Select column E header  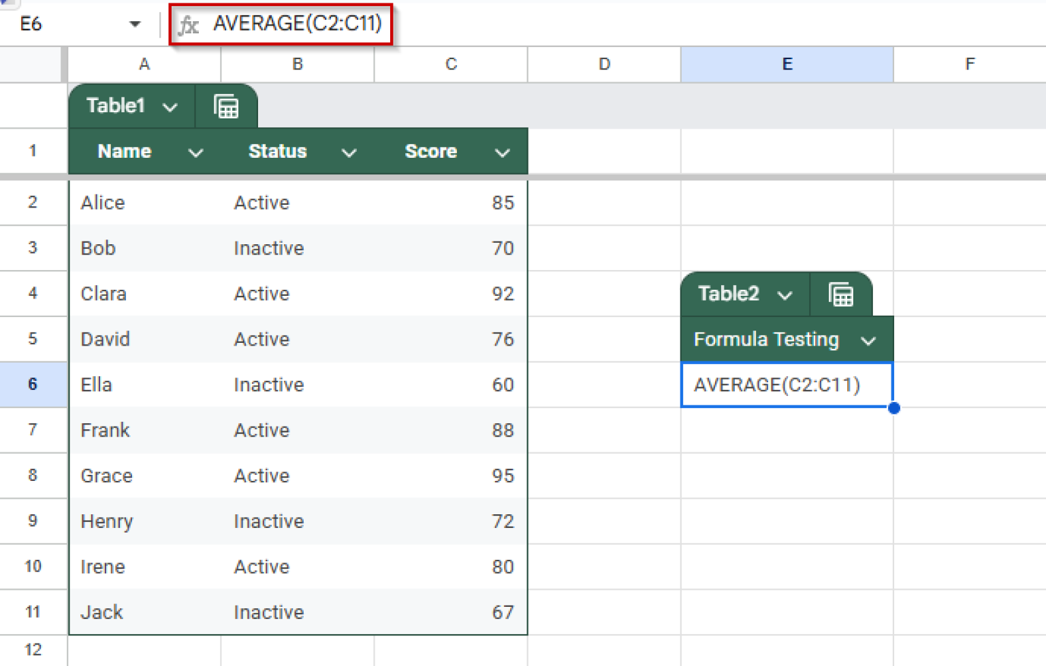[787, 65]
